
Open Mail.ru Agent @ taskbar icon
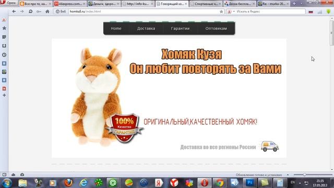pos(113,183)
